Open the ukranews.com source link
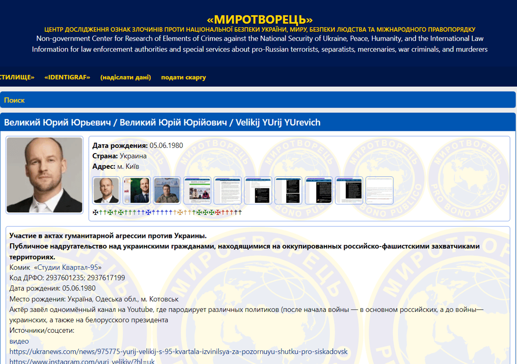This screenshot has height=364, width=517. coord(178,352)
